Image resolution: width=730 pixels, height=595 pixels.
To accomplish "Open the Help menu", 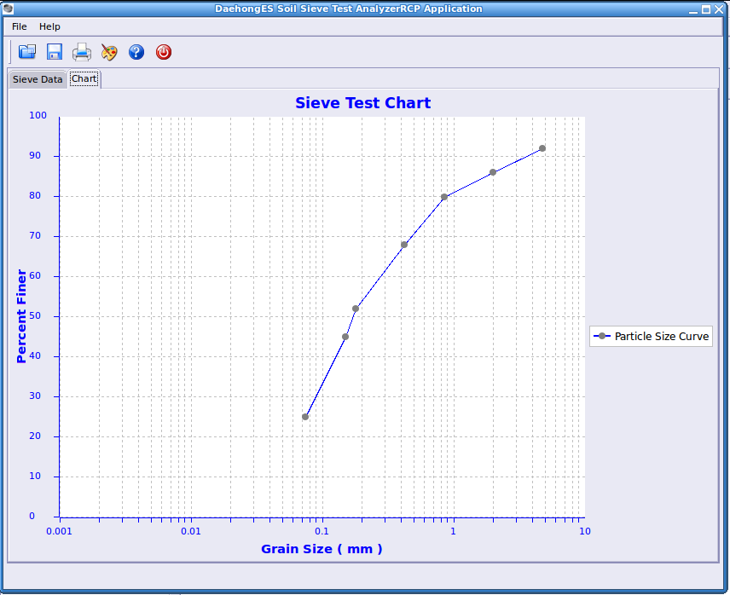I will pyautogui.click(x=49, y=26).
